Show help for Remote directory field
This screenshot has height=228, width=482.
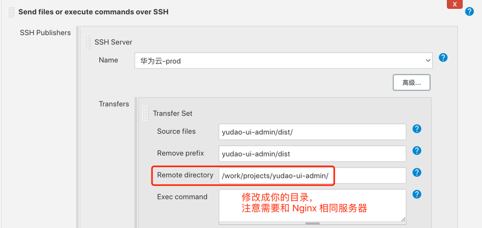[x=417, y=173]
